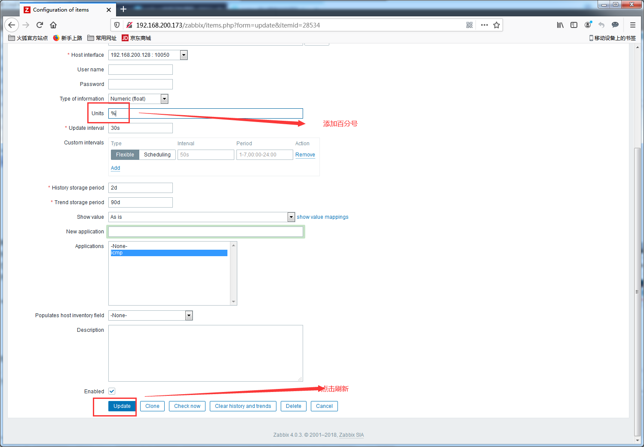Viewport: 644px width, 447px height.
Task: Close the Configuration of items tab
Action: tap(109, 9)
